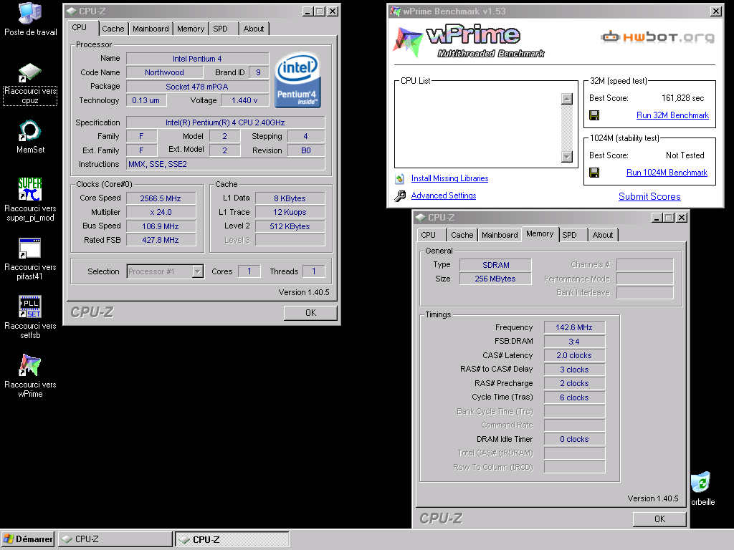This screenshot has height=550, width=734.
Task: Open Advanced Settings link
Action: 443,196
